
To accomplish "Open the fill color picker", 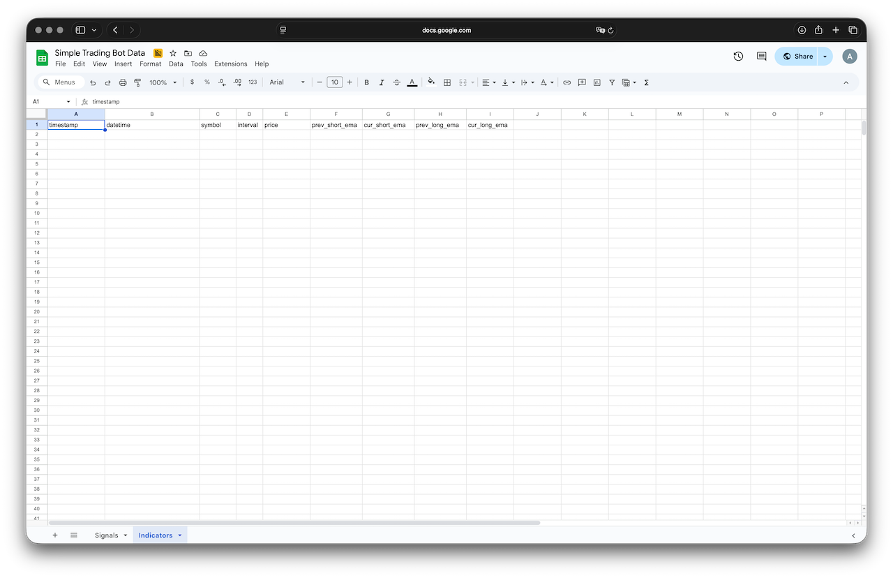I will (430, 82).
